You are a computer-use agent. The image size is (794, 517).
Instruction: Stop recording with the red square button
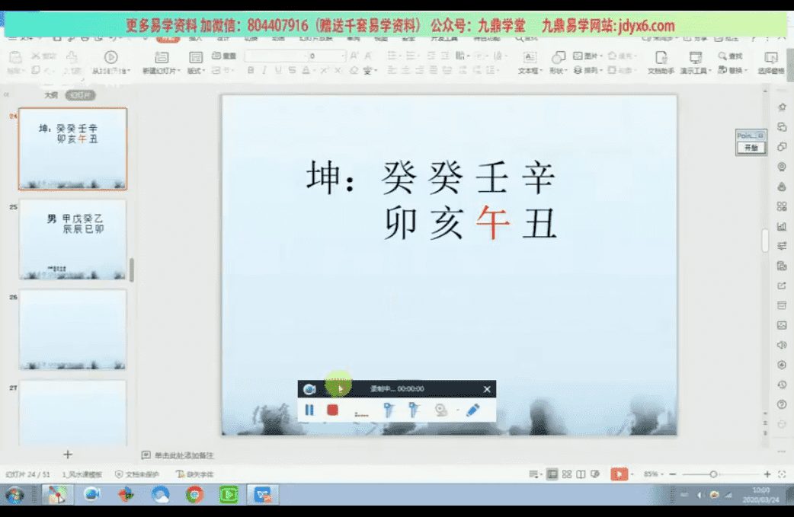[332, 410]
